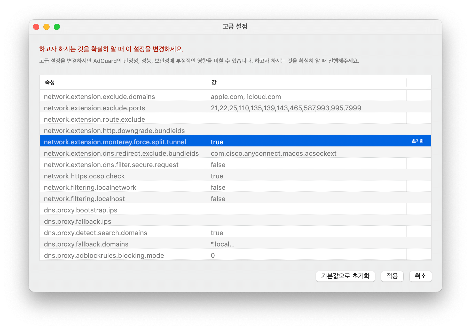The image size is (471, 330).
Task: Click the 적용 button
Action: point(392,276)
